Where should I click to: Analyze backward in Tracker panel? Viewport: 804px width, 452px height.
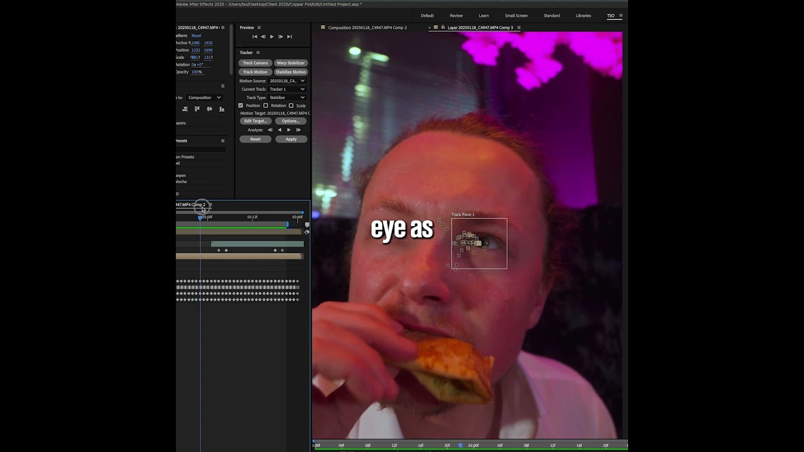click(280, 130)
